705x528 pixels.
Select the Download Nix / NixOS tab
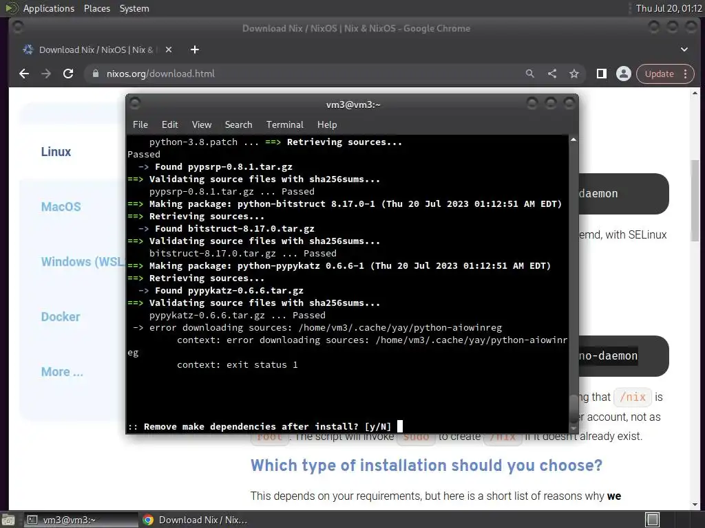click(96, 49)
